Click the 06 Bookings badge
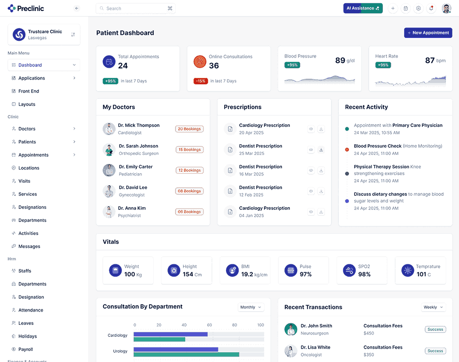 [189, 212]
